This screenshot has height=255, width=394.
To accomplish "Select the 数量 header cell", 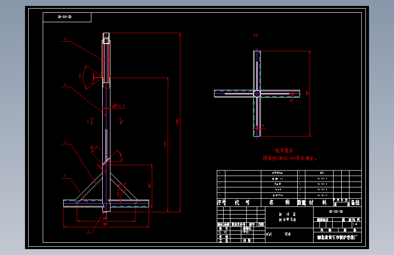I will pos(301,202).
